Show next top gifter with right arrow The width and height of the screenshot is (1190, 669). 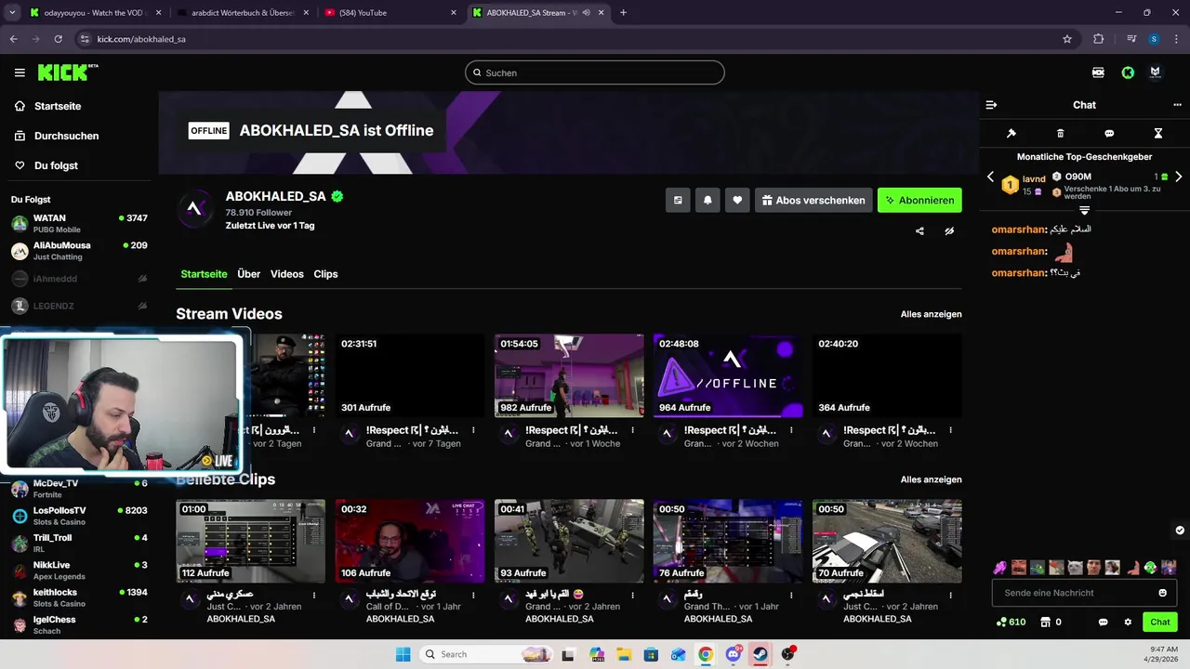pyautogui.click(x=1179, y=177)
